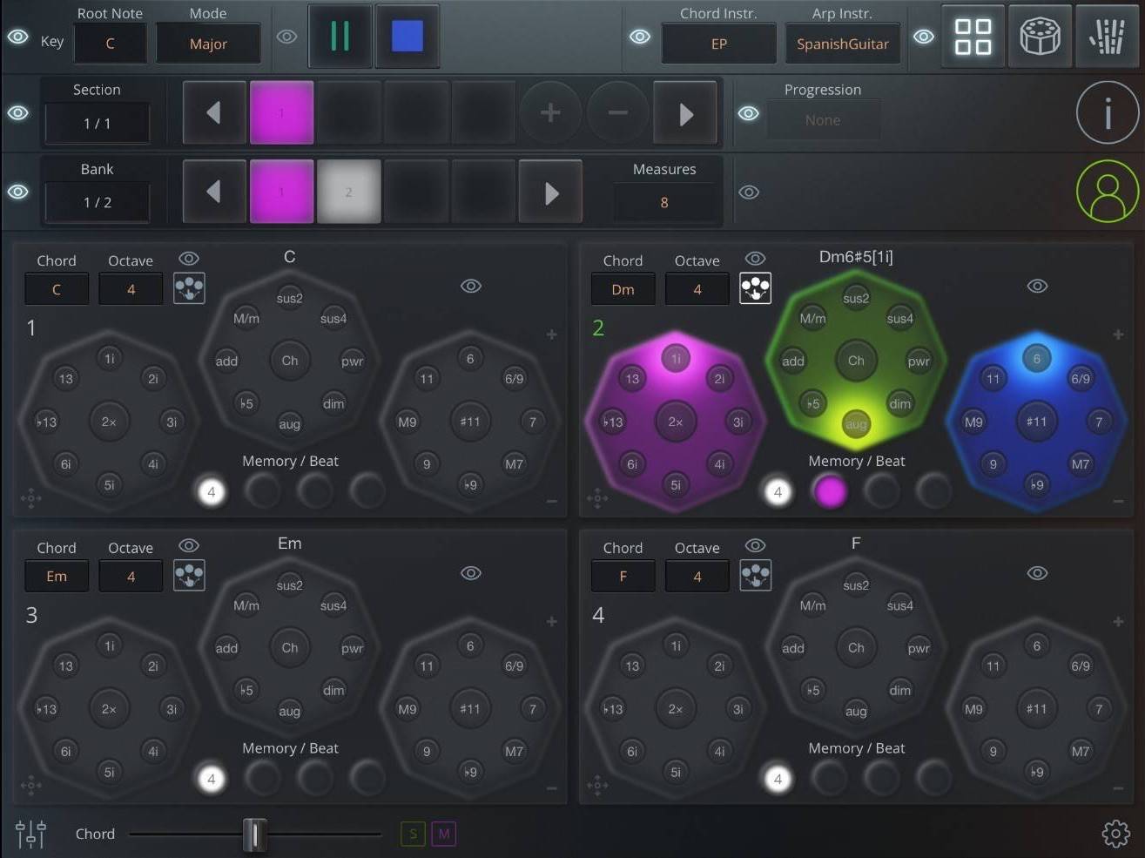The width and height of the screenshot is (1145, 858).
Task: Open the pads grid view
Action: pyautogui.click(x=973, y=37)
